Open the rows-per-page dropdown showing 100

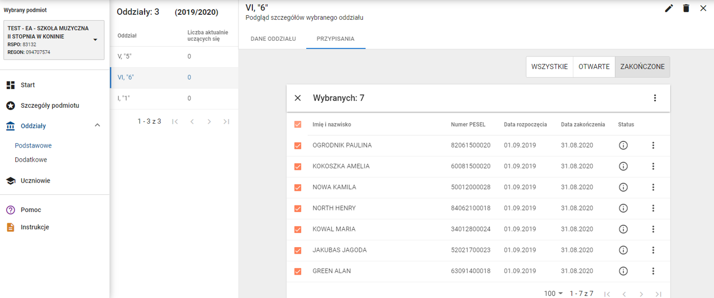(553, 293)
